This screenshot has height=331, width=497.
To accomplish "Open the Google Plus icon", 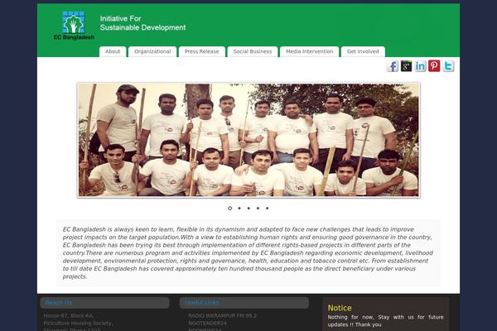I will (x=407, y=66).
